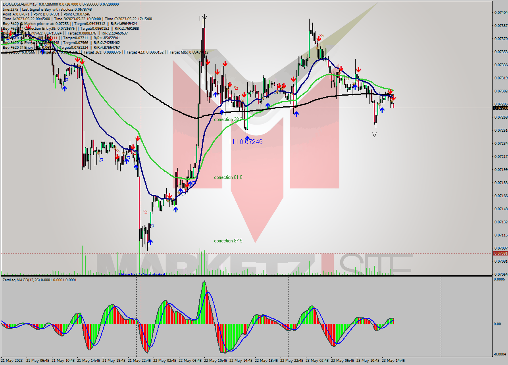Viewport: 508px width, 365px height.
Task: Click the 21 May 22:45 time label
Action: click(139, 361)
